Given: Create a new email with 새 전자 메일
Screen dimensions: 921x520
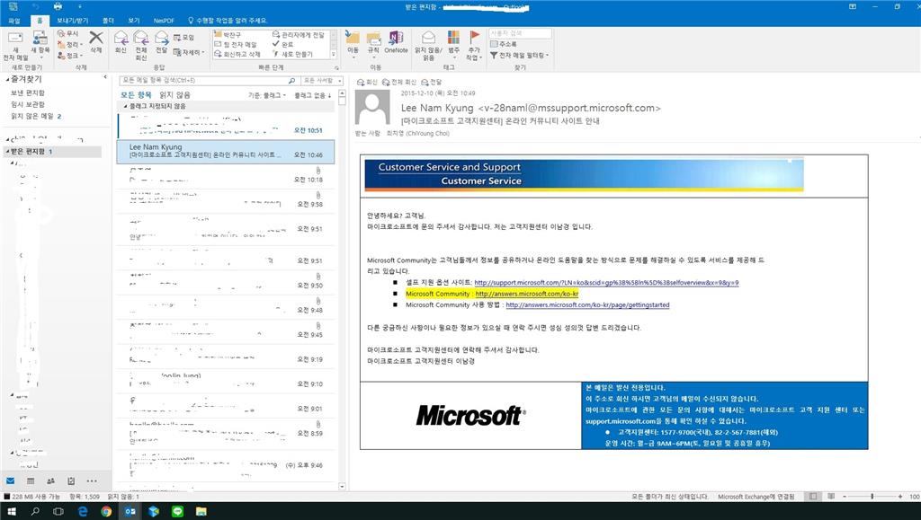Looking at the screenshot, I should point(16,46).
